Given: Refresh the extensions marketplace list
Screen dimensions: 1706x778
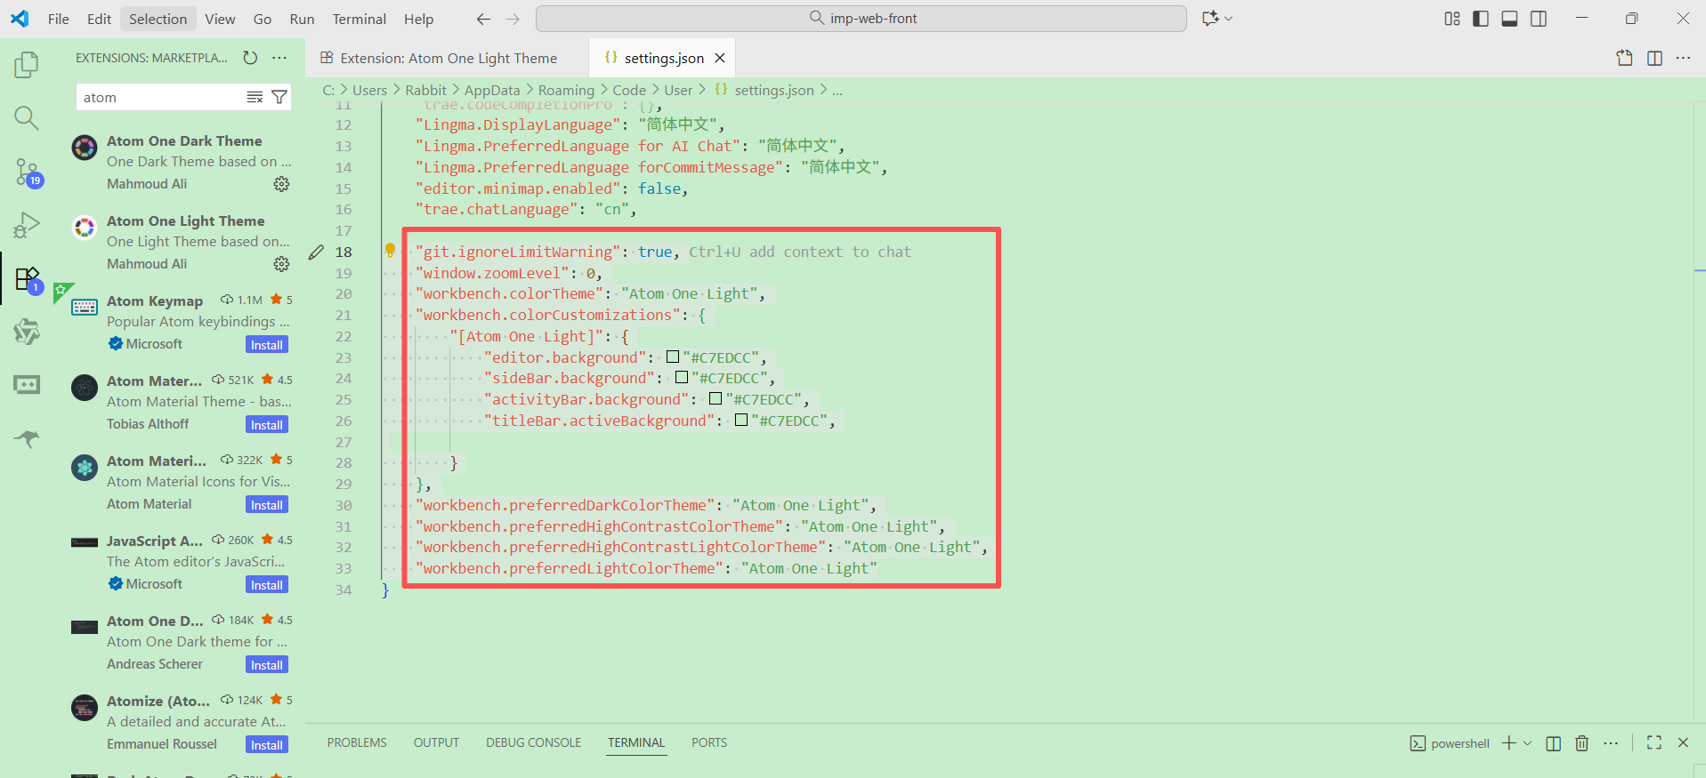Looking at the screenshot, I should coord(250,58).
